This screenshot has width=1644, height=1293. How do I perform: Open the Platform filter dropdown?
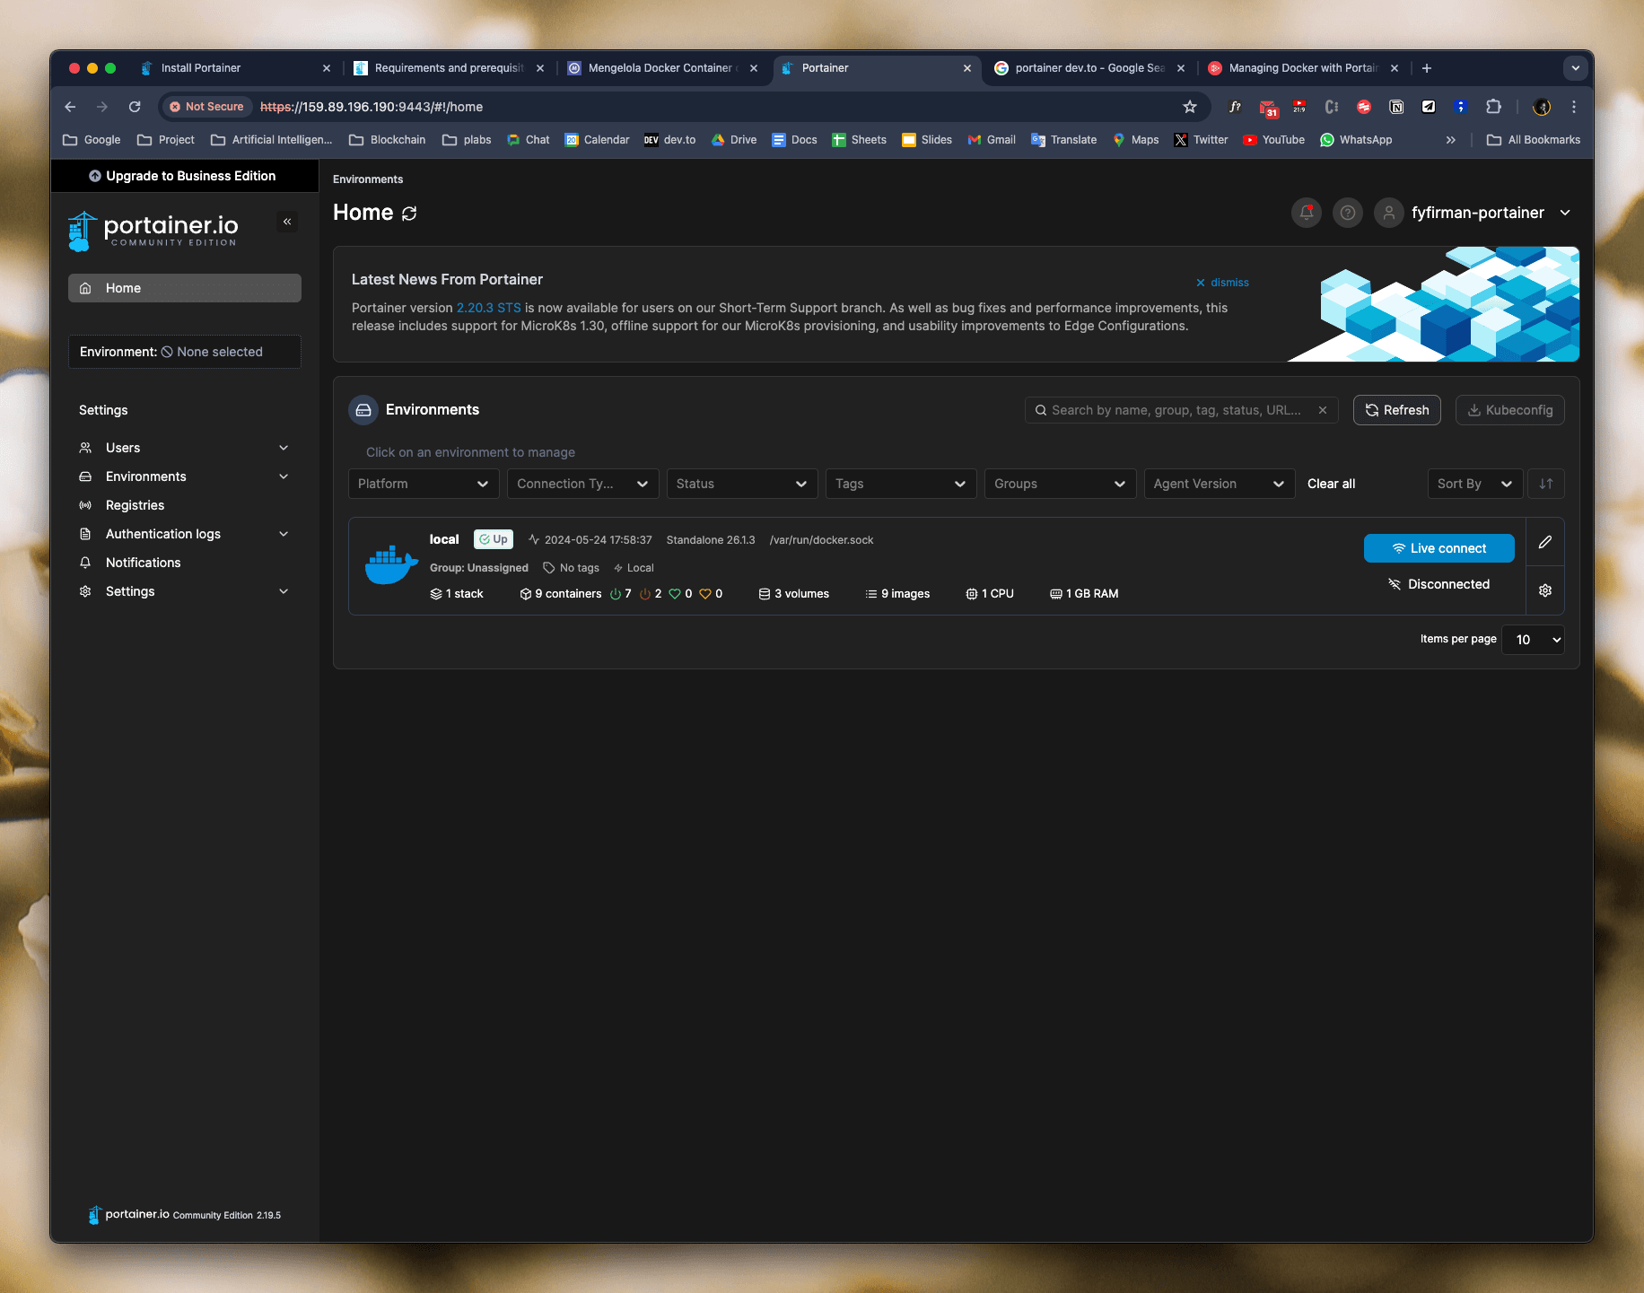coord(424,484)
